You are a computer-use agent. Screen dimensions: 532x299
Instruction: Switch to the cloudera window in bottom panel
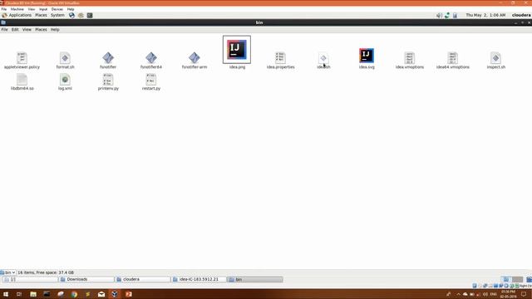coord(143,279)
